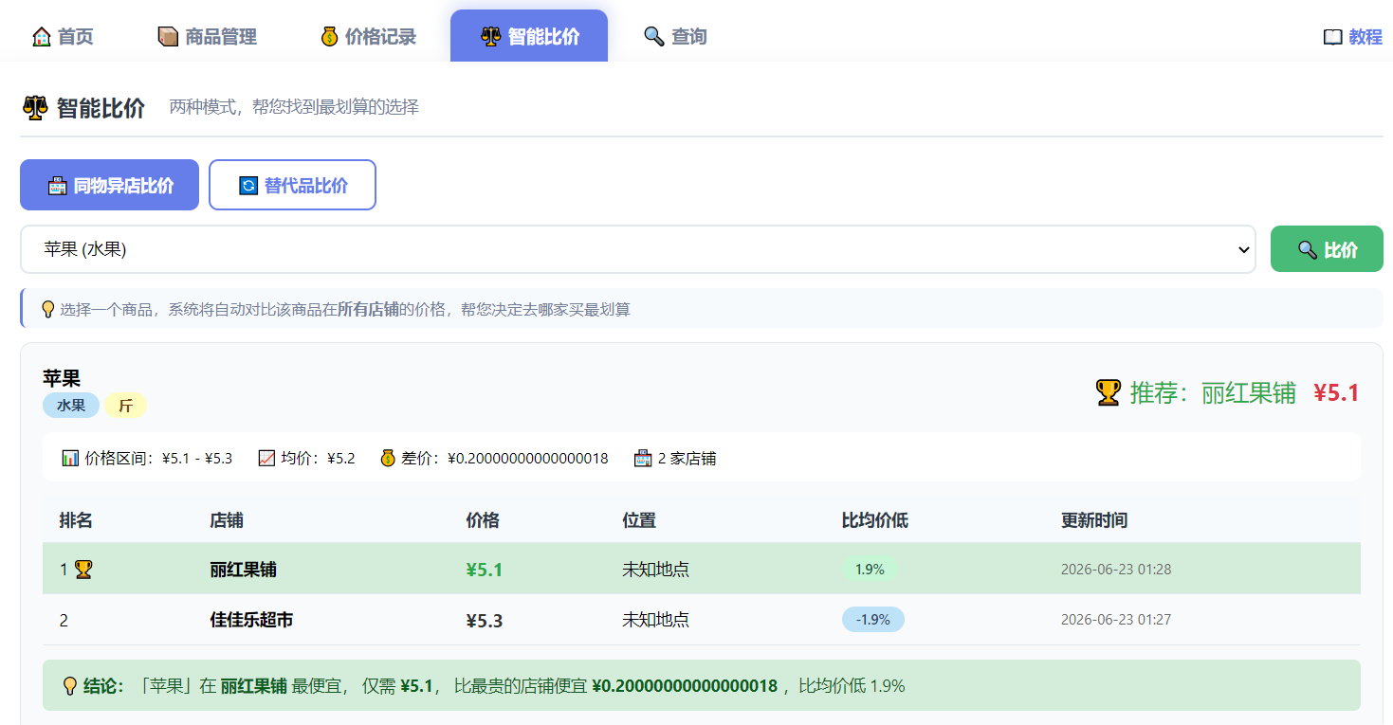The height and width of the screenshot is (725, 1393).
Task: Click the 排名 column header
Action: 76,520
